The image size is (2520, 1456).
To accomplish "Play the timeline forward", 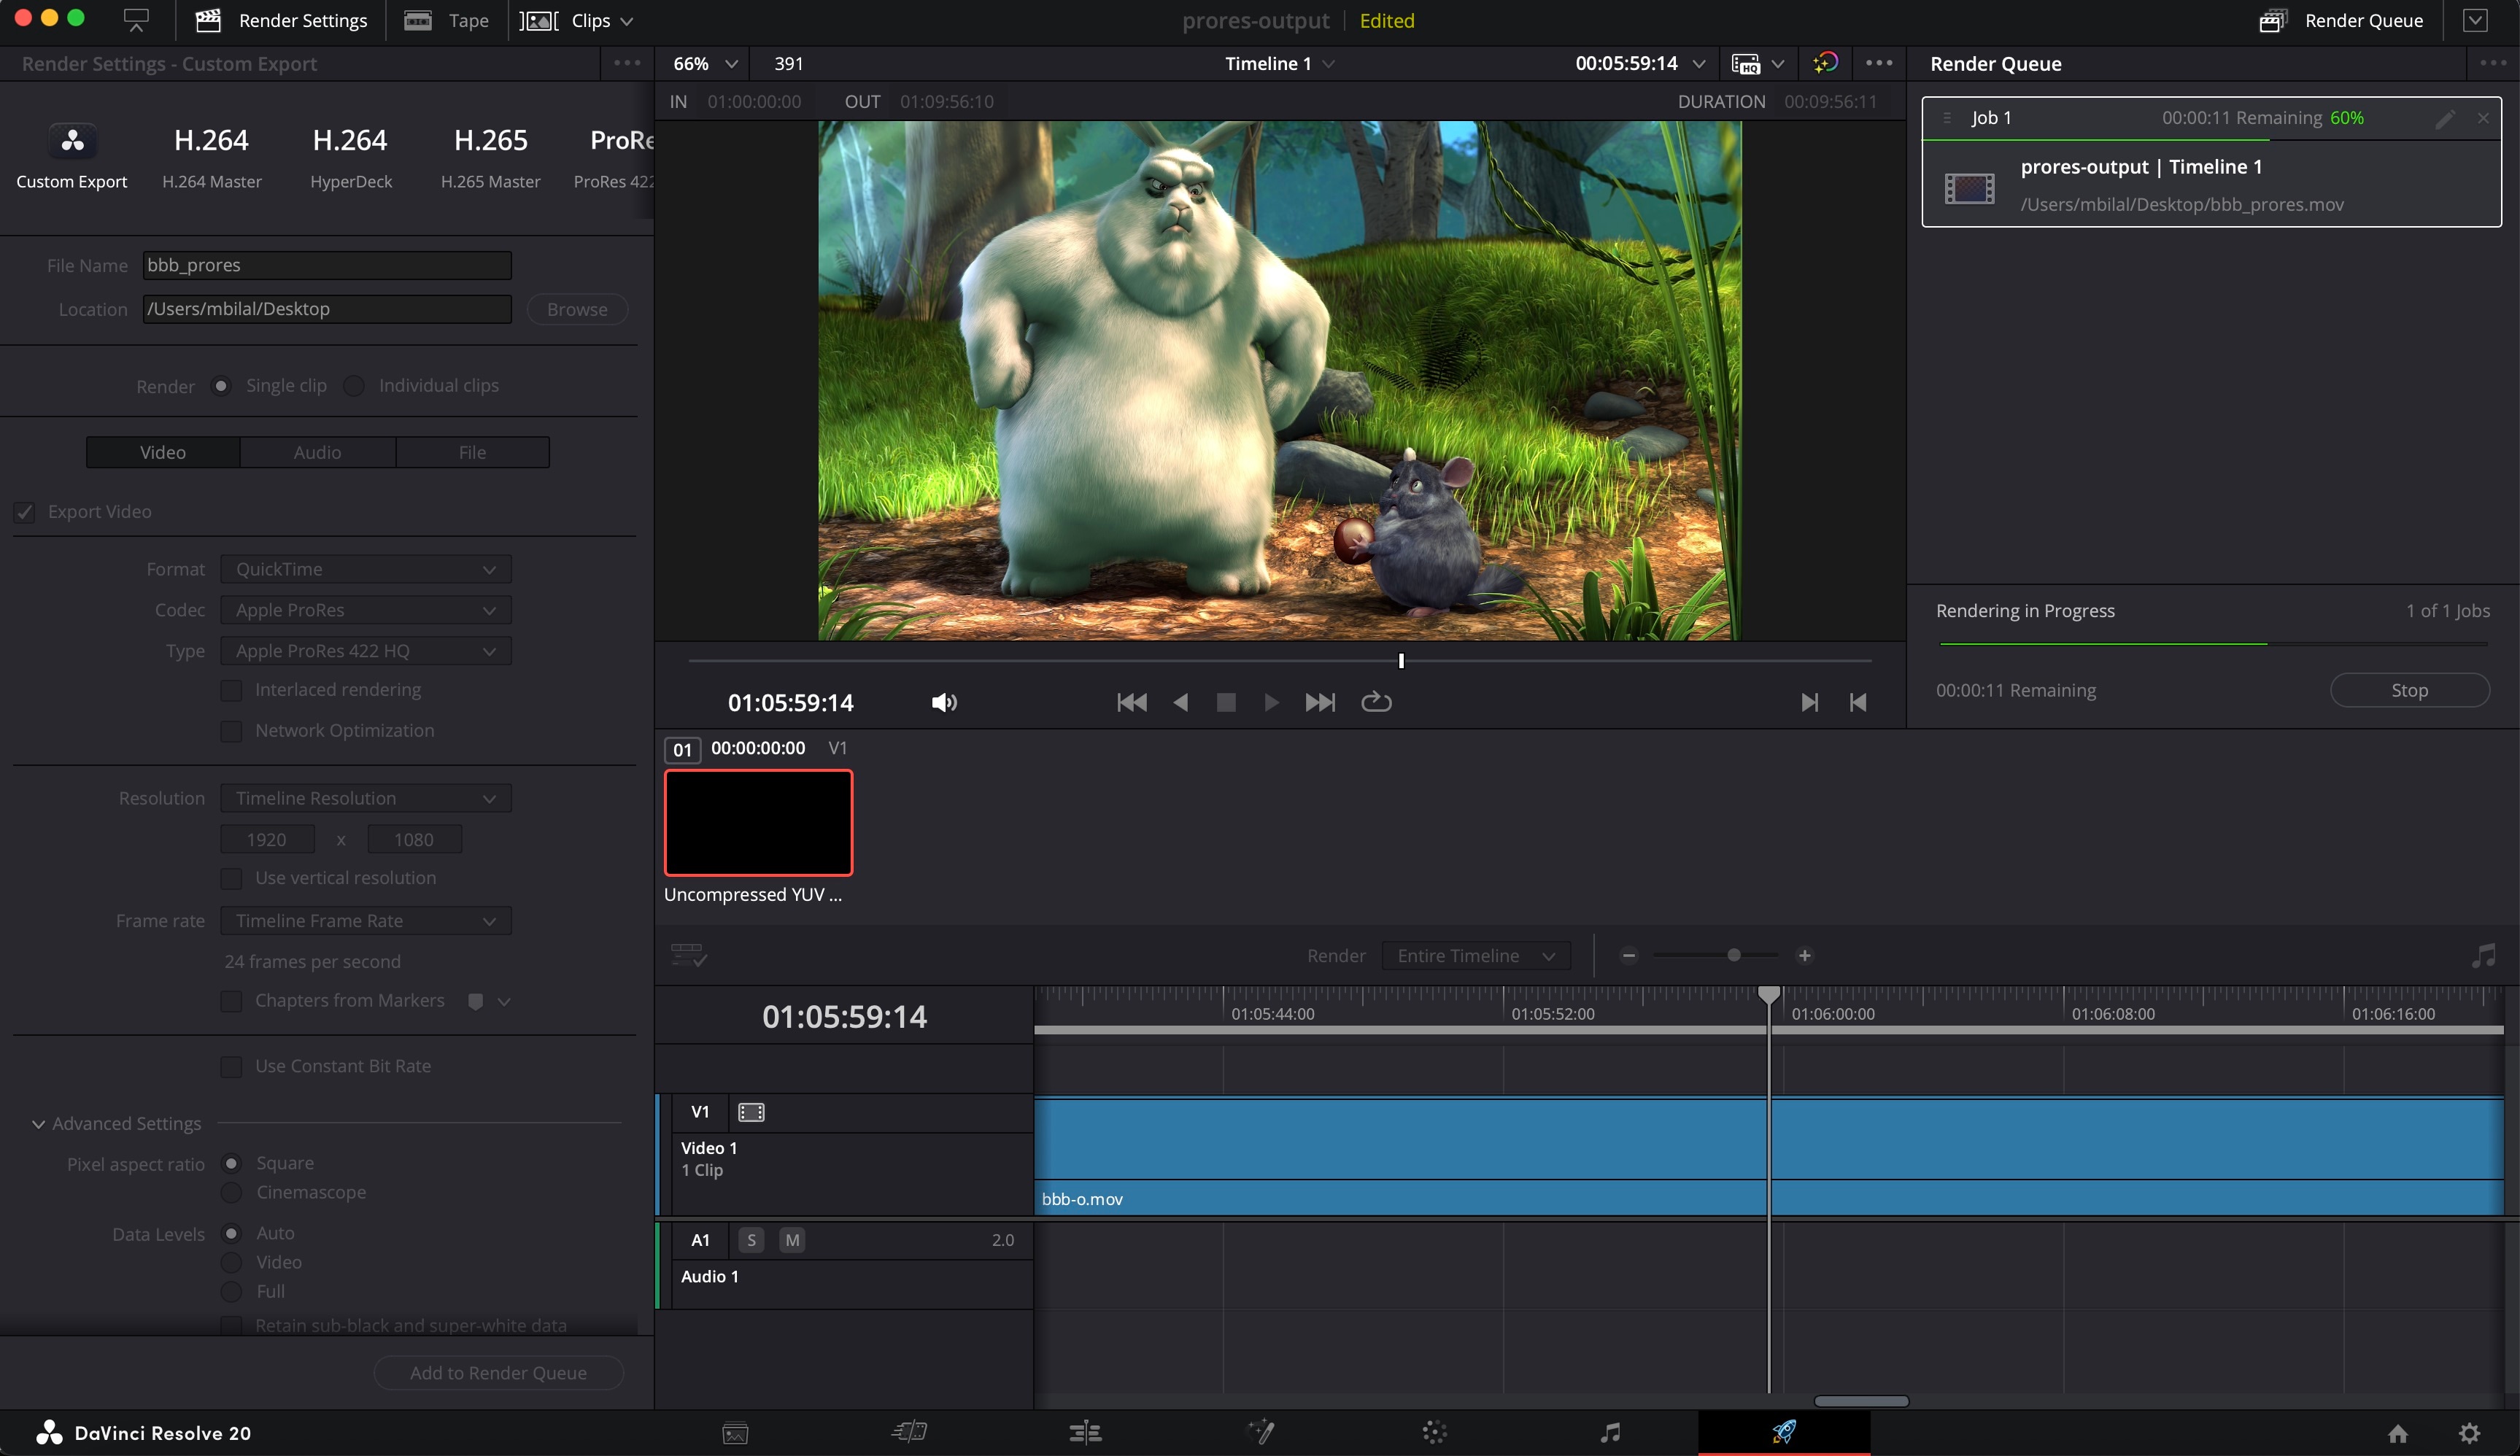I will pos(1272,703).
